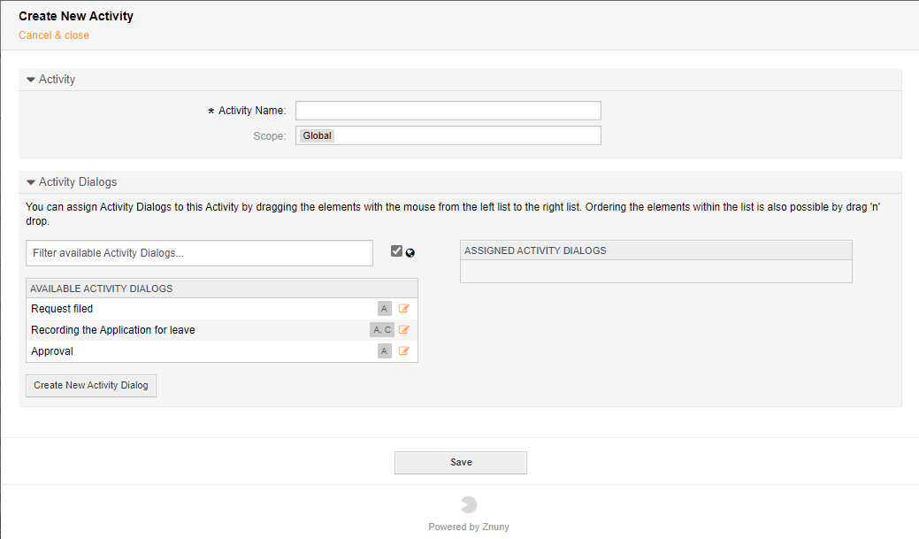Click the globe icon beside the filter checkbox
The width and height of the screenshot is (919, 539).
pos(410,252)
